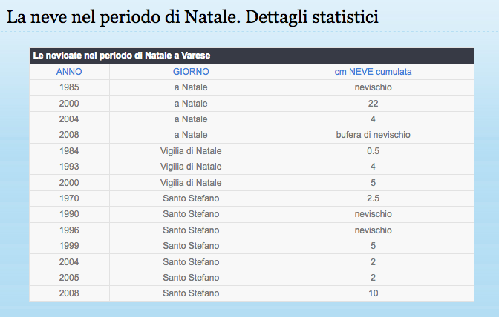499x317 pixels.
Task: Select year 1990 cell
Action: [69, 214]
